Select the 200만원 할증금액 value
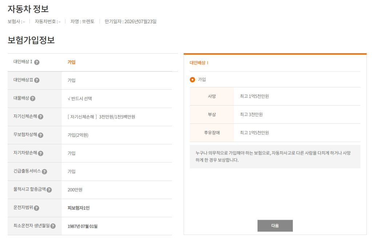This screenshot has height=239, width=372. click(75, 190)
